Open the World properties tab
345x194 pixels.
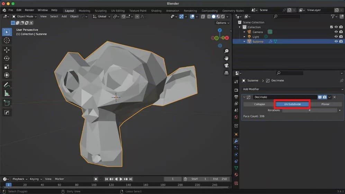236,117
